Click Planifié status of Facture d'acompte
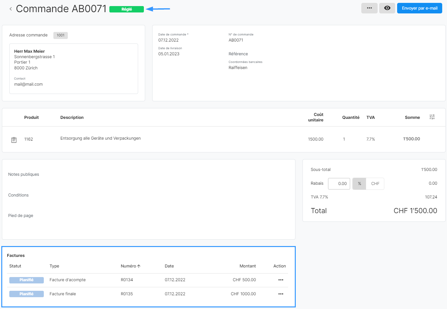The width and height of the screenshot is (447, 309). click(x=27, y=280)
